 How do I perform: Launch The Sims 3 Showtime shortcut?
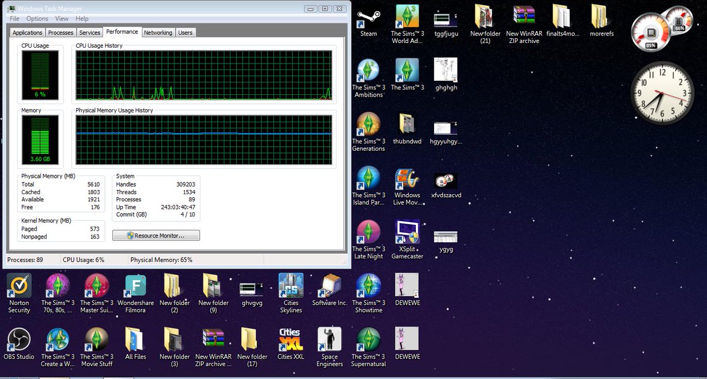[x=369, y=294]
